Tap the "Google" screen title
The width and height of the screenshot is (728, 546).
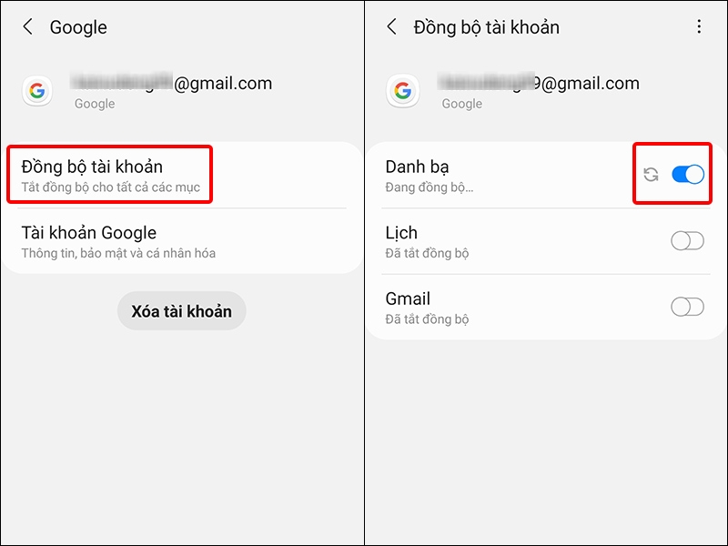point(78,27)
